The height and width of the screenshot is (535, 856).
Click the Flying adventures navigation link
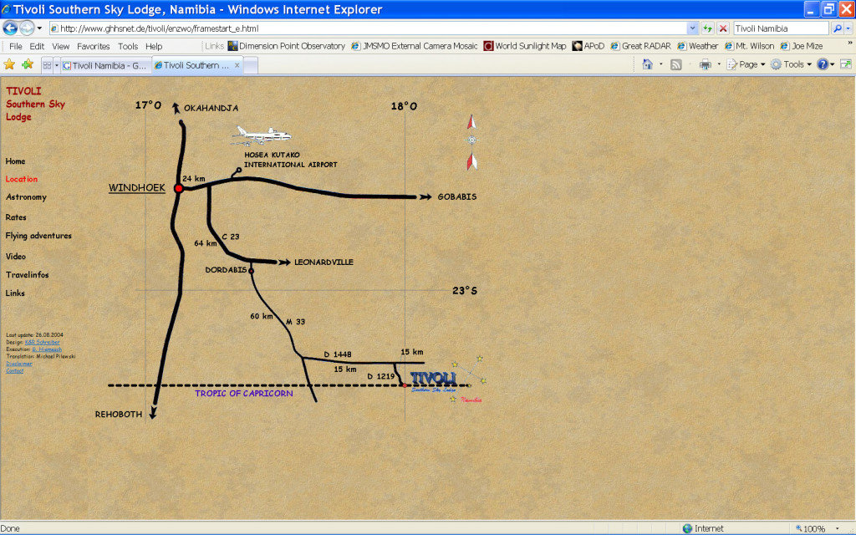pyautogui.click(x=38, y=236)
